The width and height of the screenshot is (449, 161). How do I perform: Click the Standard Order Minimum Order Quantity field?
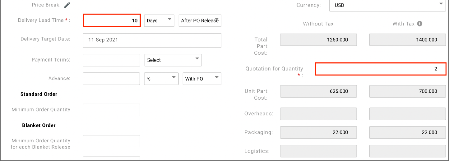pyautogui.click(x=111, y=110)
